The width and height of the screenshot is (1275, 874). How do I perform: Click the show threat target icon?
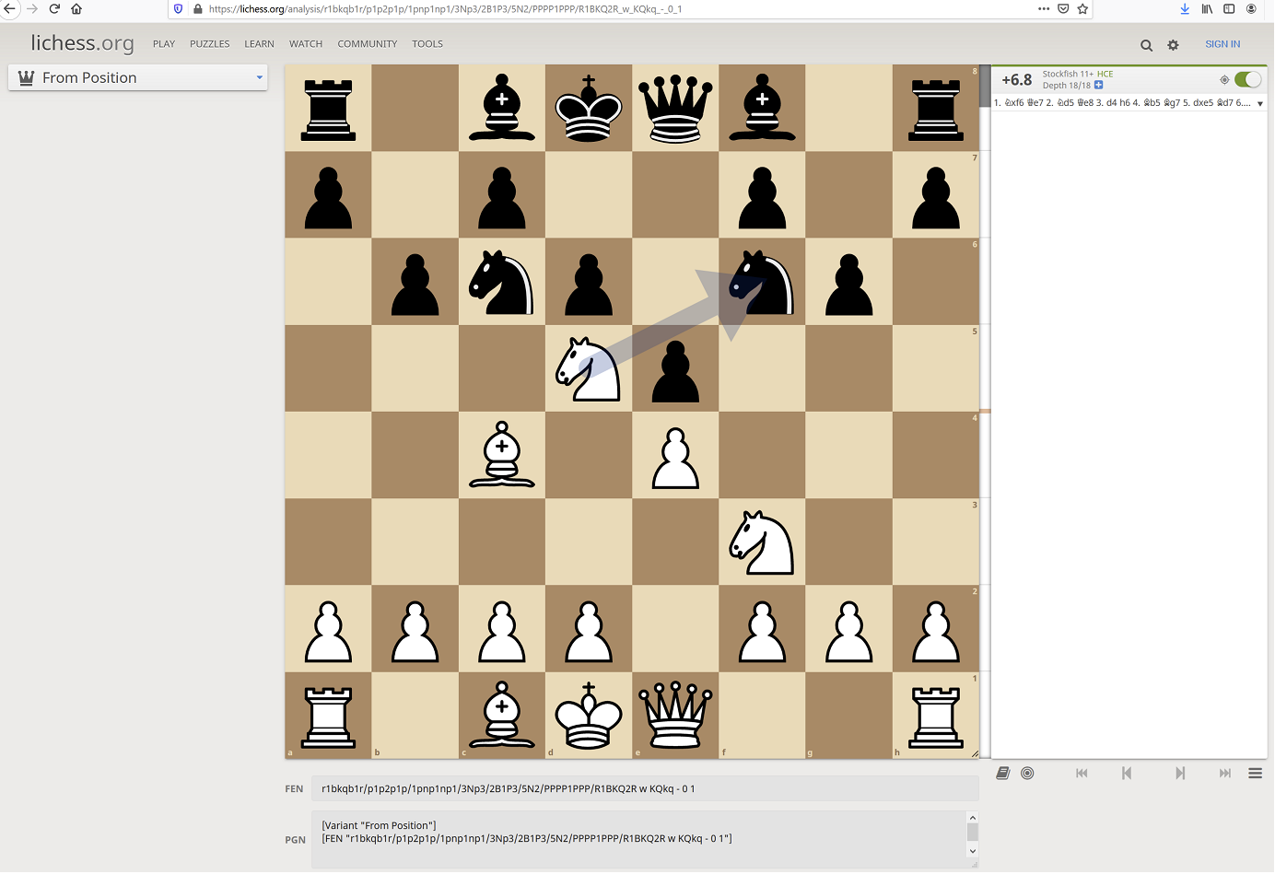[1224, 79]
